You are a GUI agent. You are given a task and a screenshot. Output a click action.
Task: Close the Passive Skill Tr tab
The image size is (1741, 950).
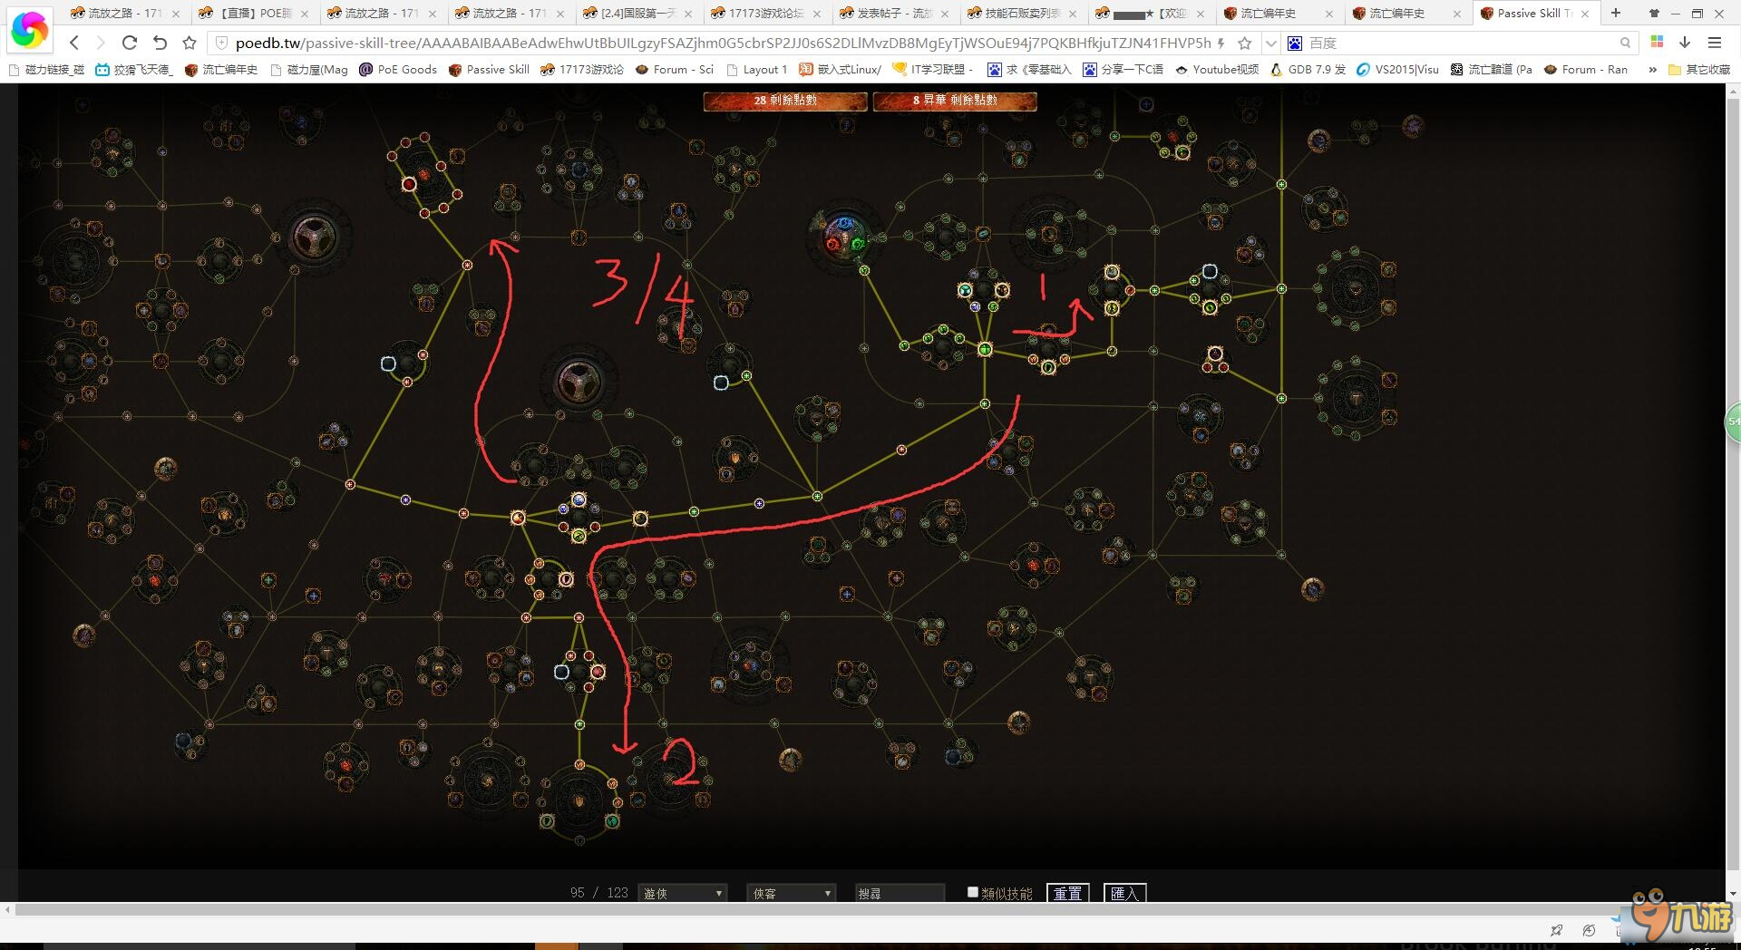[x=1585, y=14]
